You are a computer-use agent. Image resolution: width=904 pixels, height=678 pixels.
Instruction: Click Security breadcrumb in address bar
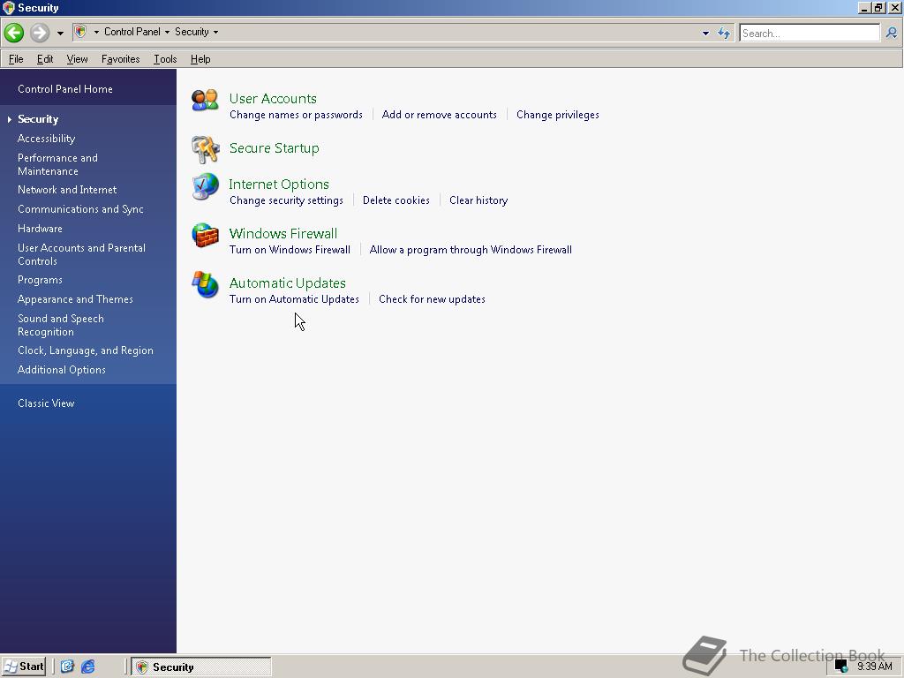coord(192,32)
